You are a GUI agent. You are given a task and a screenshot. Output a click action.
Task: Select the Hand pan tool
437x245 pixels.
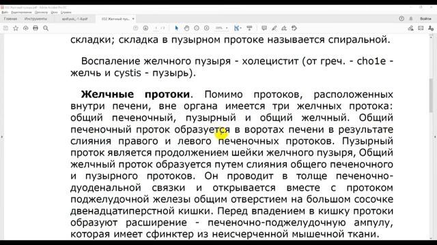pos(186,28)
